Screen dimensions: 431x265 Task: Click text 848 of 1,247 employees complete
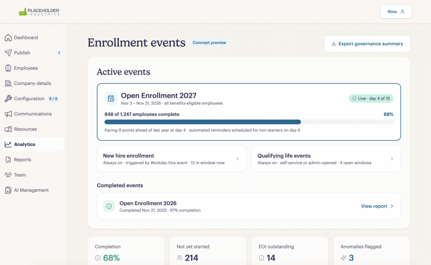point(142,114)
